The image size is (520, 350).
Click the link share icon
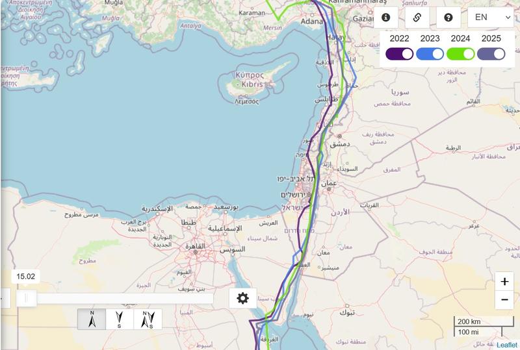(417, 18)
